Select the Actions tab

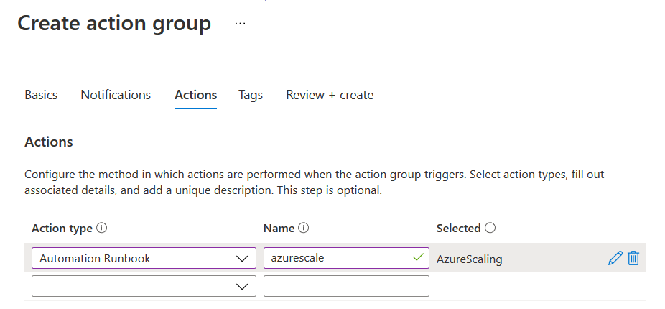(195, 95)
